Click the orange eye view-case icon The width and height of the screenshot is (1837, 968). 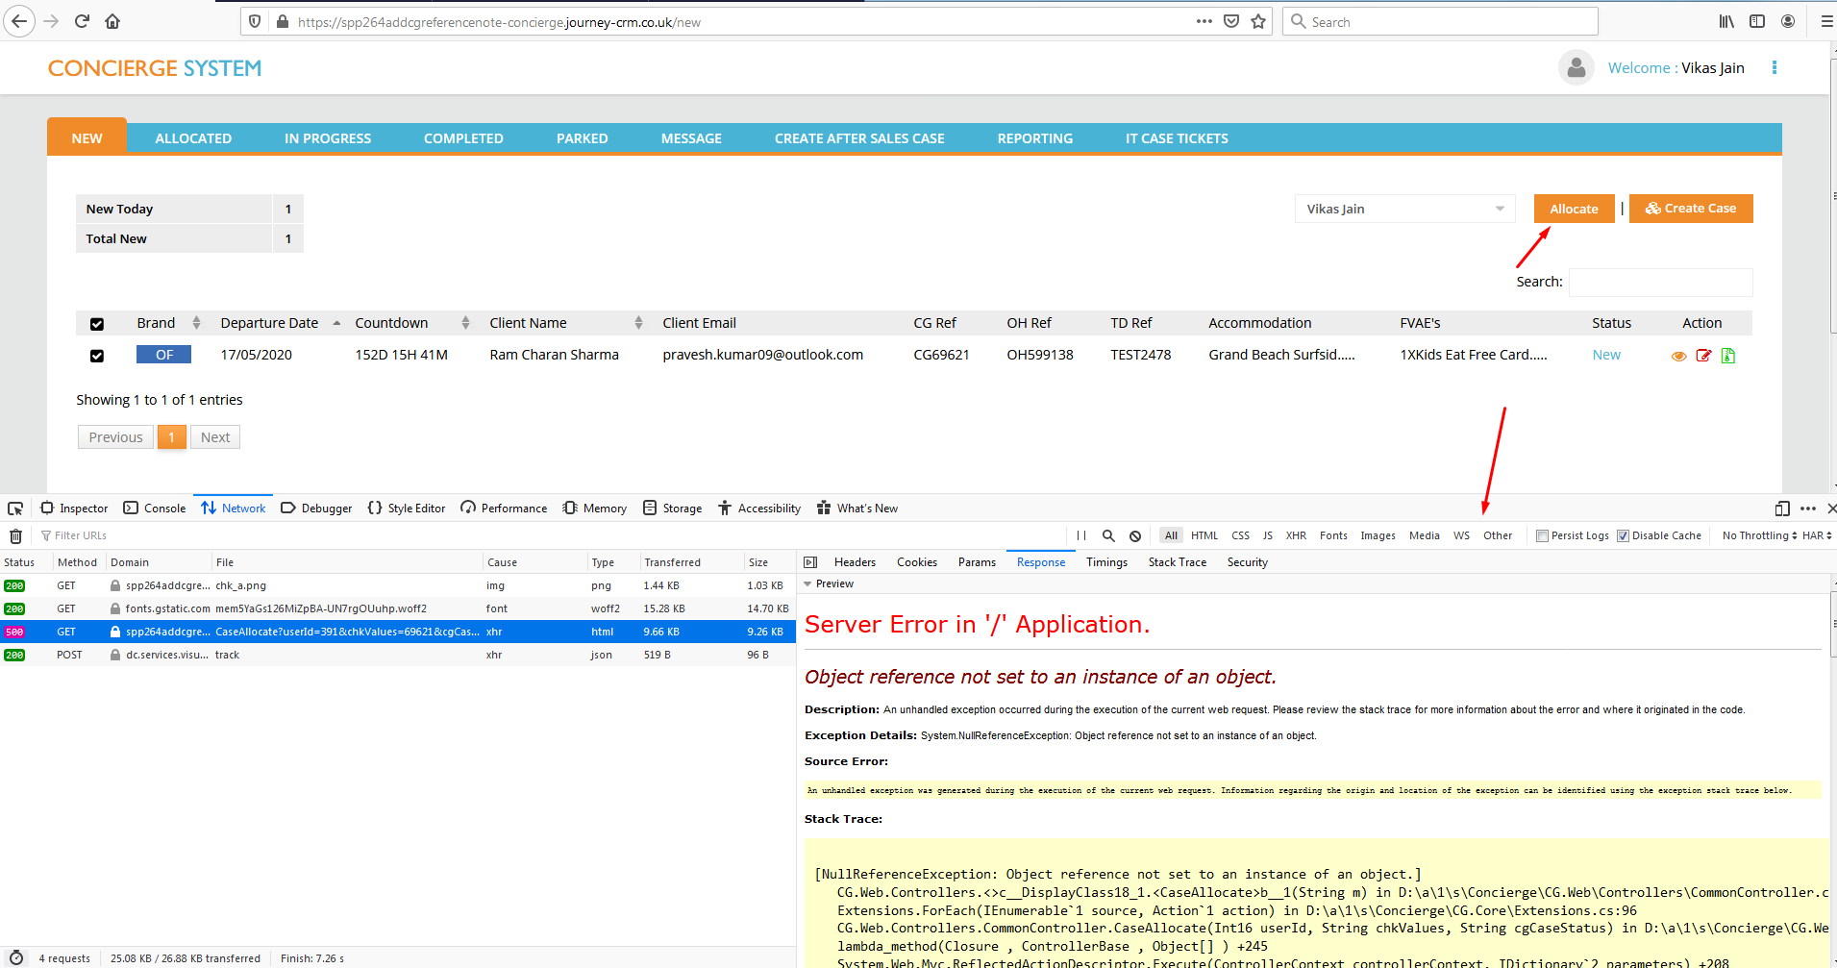[x=1678, y=356]
